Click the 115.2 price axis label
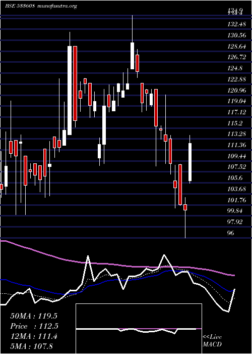Viewport: 252px width, 354px height. pos(235,123)
